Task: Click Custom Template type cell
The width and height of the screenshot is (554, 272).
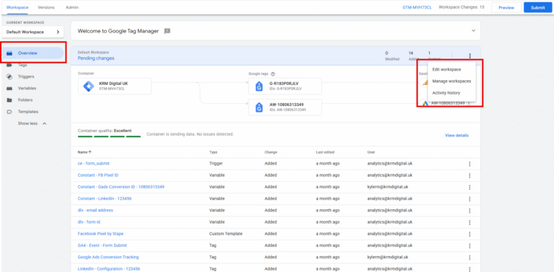Action: click(226, 234)
